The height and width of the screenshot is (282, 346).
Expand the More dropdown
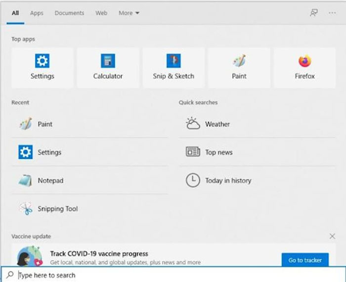[129, 13]
